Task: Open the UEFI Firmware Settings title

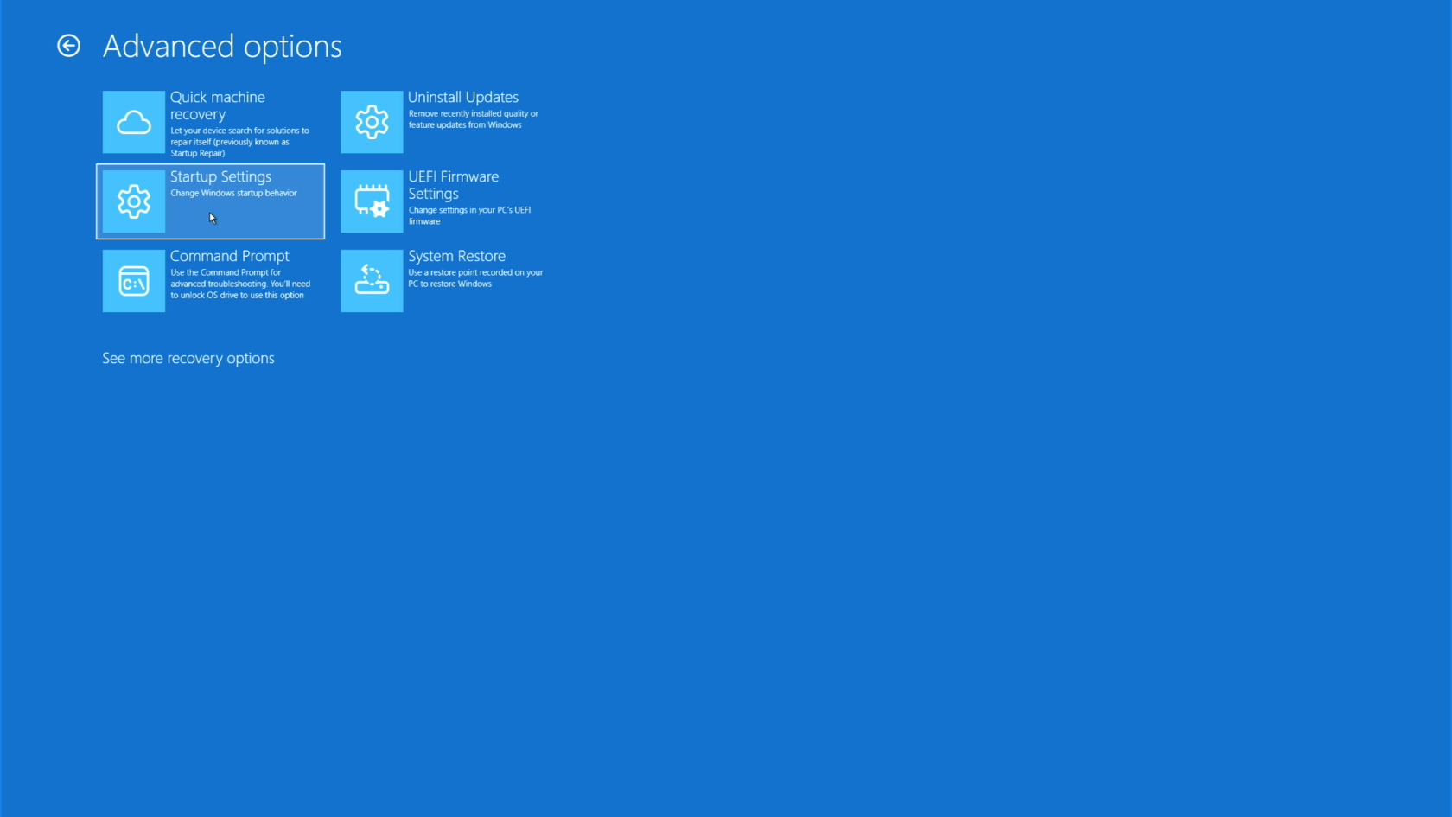Action: [x=454, y=185]
